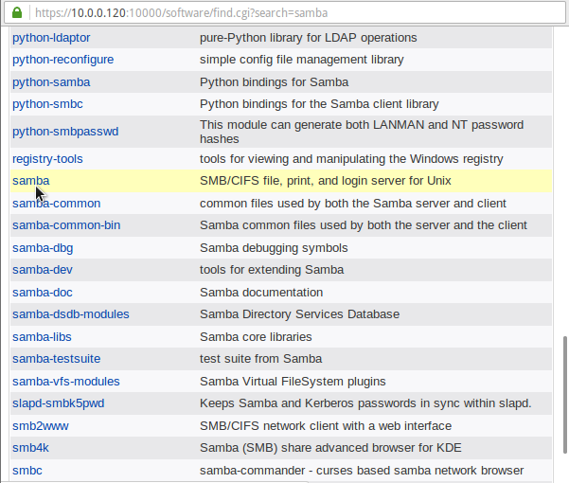Open the registry-tools package link
Viewport: 569px width, 483px height.
coord(47,159)
